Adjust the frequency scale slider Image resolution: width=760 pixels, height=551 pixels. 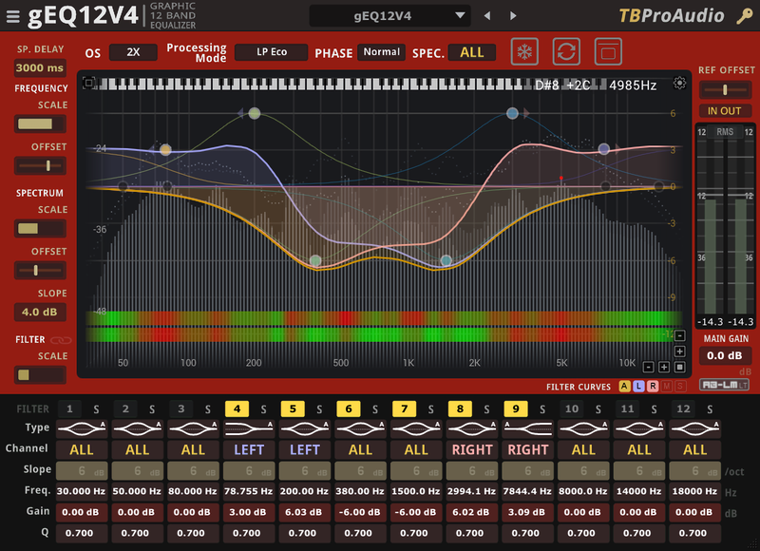(40, 124)
